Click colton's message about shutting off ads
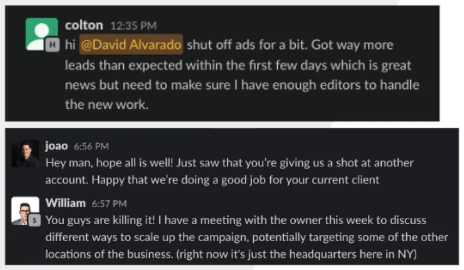The width and height of the screenshot is (464, 270). tap(242, 75)
